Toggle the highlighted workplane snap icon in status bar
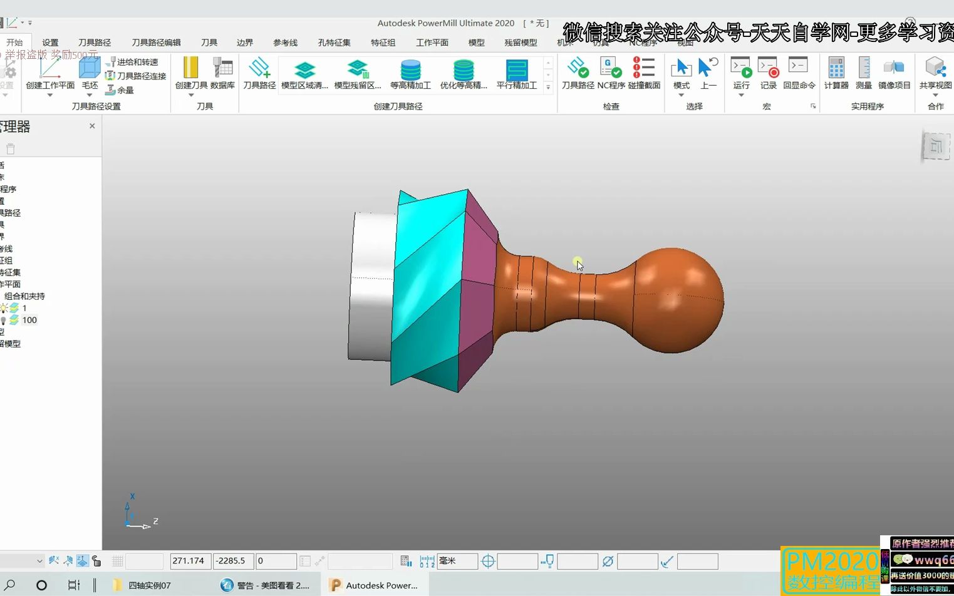The image size is (954, 596). [82, 561]
